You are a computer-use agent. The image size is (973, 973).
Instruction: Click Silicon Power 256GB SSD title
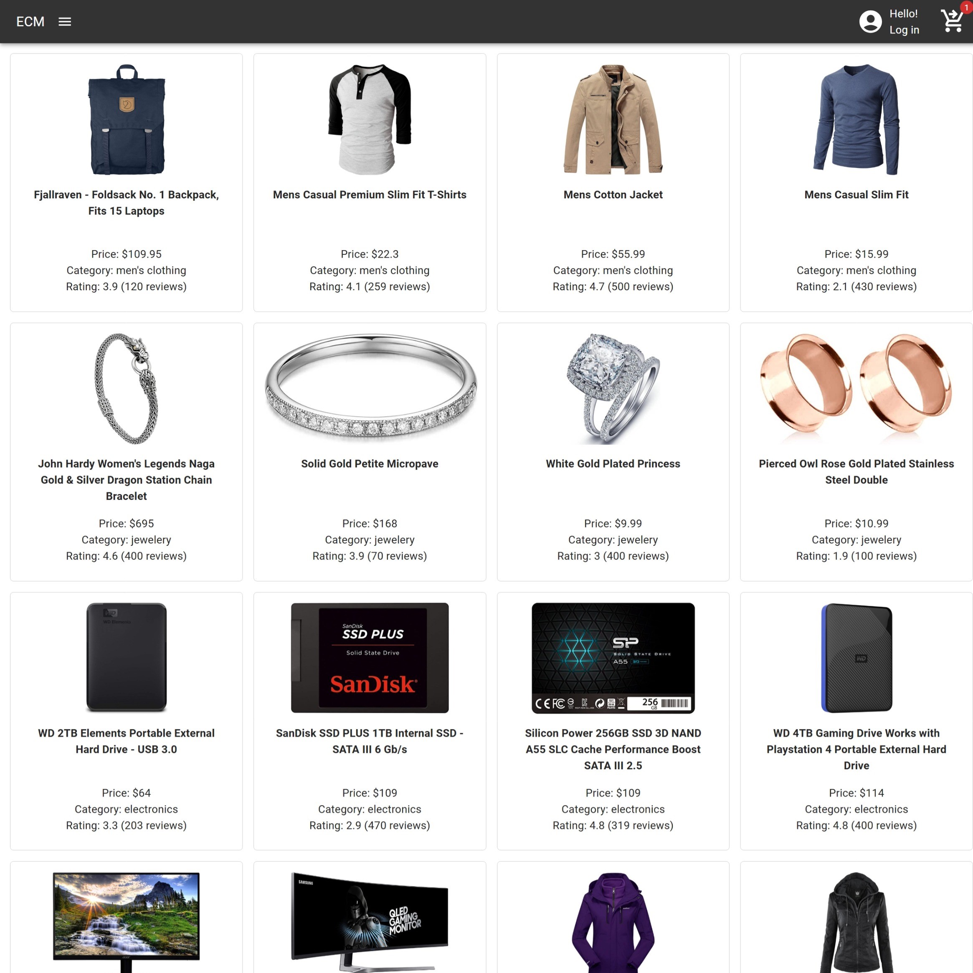[x=613, y=749]
